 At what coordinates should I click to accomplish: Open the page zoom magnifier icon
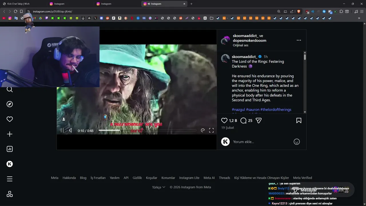(279, 11)
